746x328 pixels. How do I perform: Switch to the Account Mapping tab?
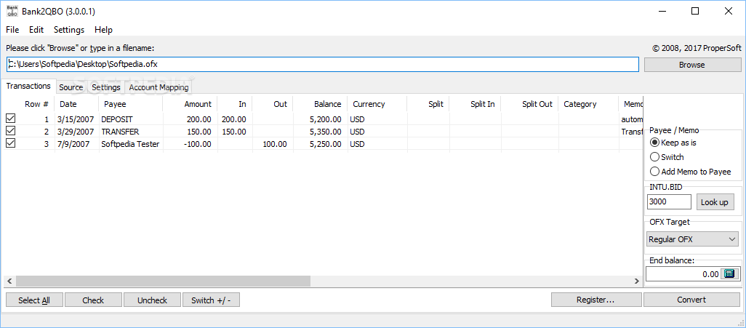pos(159,87)
